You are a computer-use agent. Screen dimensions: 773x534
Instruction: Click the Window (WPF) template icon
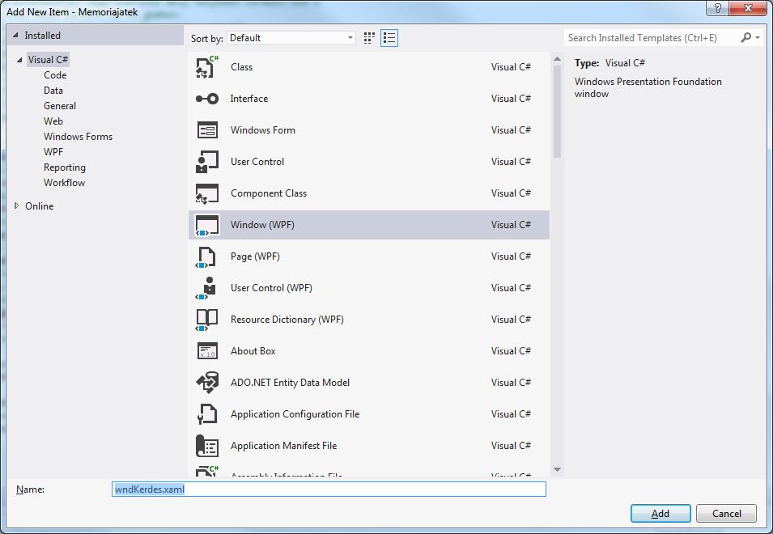point(207,225)
